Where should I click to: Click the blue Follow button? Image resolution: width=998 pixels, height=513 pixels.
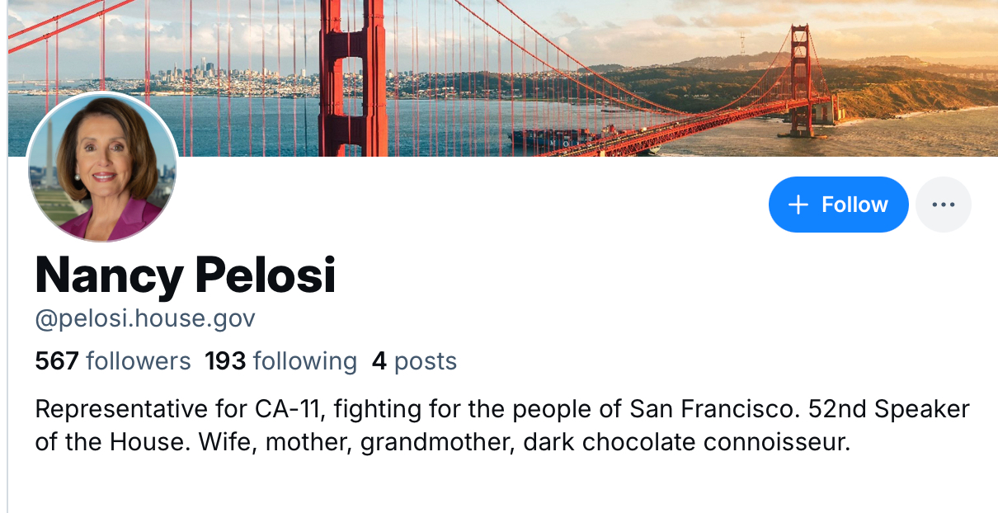838,205
